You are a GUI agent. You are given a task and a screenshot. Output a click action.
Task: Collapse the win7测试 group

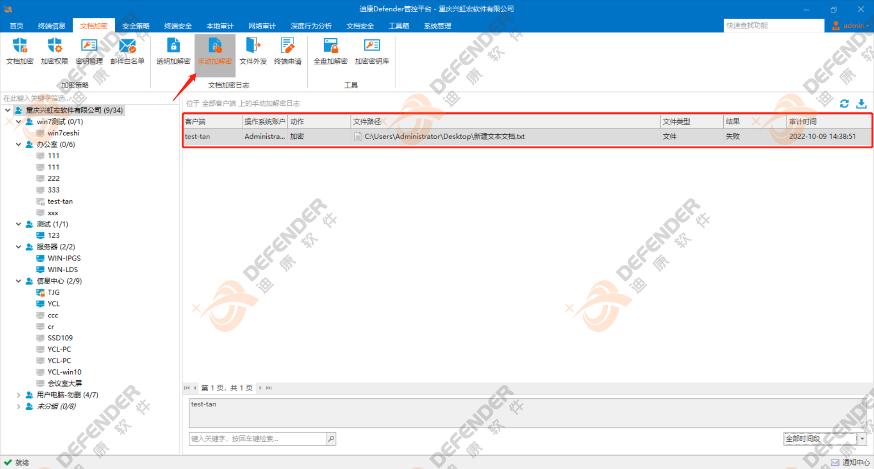pos(19,122)
